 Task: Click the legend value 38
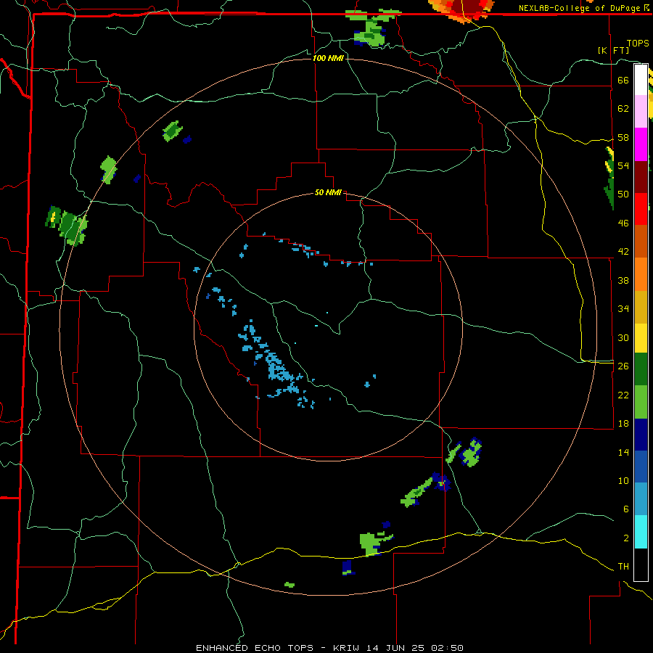pyautogui.click(x=623, y=281)
